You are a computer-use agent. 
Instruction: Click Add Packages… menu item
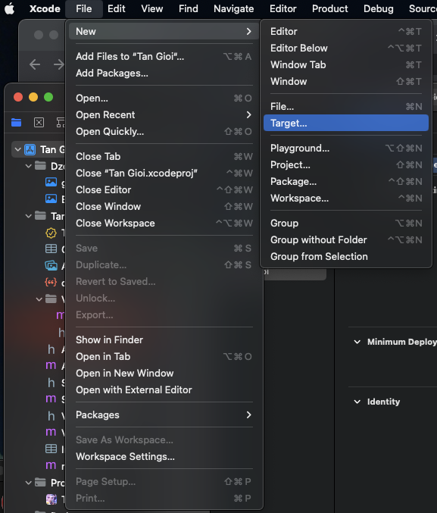pyautogui.click(x=164, y=73)
